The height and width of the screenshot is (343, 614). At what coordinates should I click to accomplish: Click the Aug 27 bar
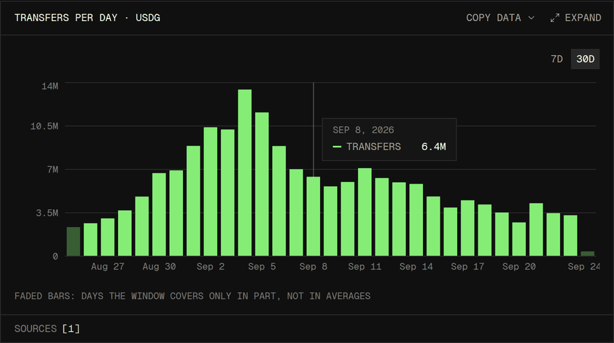point(108,237)
